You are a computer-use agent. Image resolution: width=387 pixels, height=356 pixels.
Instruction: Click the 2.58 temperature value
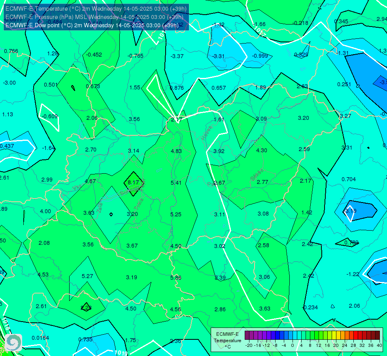pos(264,245)
